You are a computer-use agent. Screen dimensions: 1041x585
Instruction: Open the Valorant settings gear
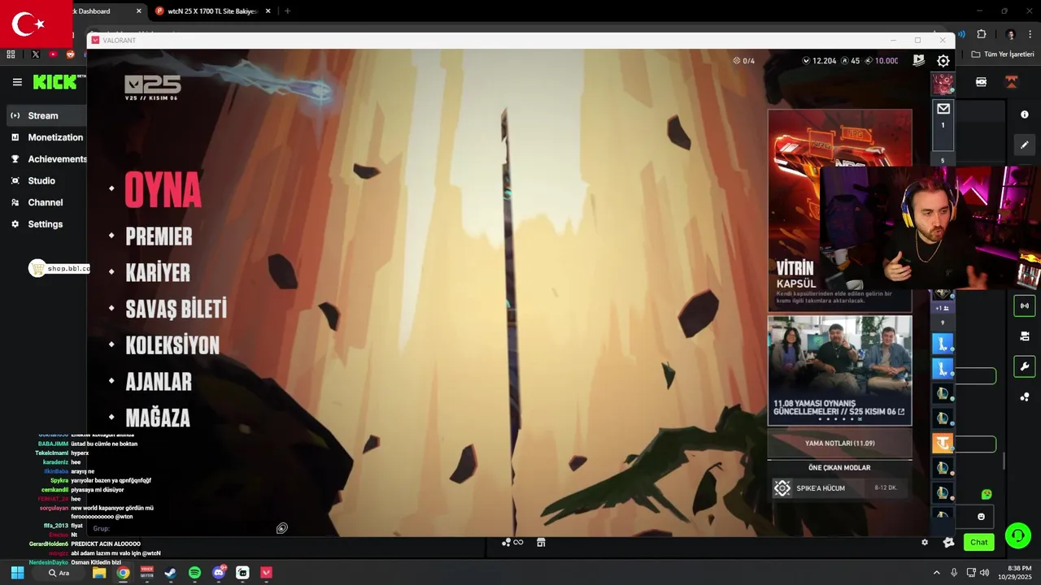tap(943, 61)
